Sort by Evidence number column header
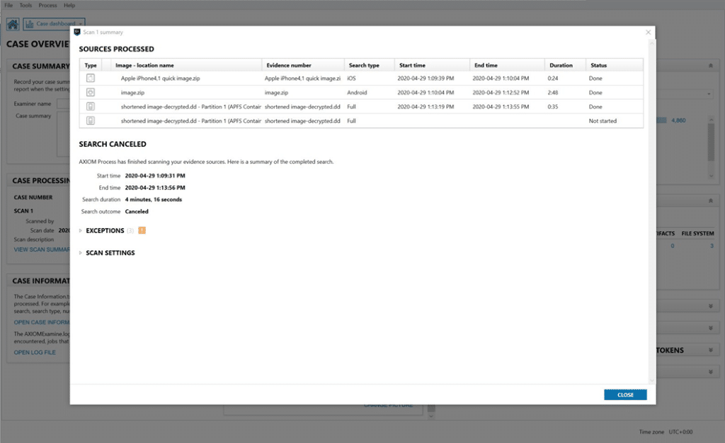The height and width of the screenshot is (443, 725). 303,65
